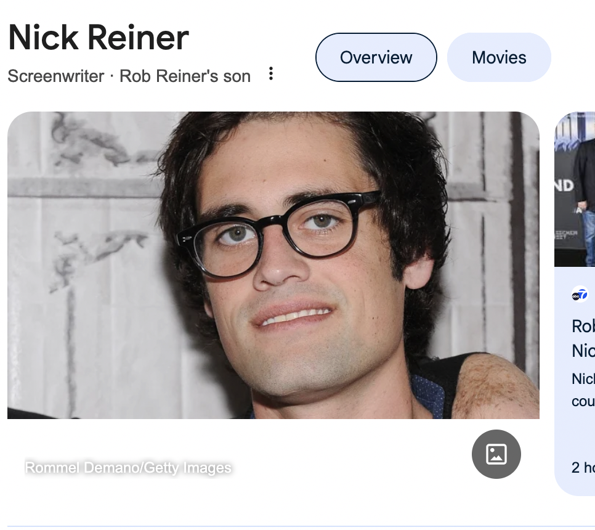This screenshot has width=595, height=530.
Task: Click the ND lettering in news thumbnail
Action: tap(564, 185)
